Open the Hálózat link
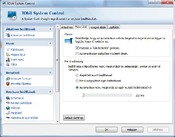The image size is (175, 137). pyautogui.click(x=15, y=108)
